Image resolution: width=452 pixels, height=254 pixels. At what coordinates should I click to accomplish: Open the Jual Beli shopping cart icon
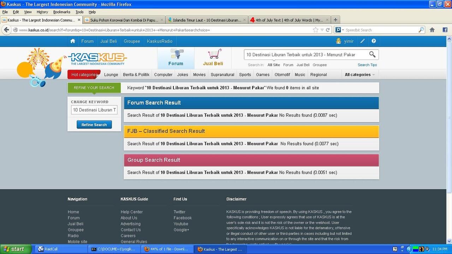[214, 54]
